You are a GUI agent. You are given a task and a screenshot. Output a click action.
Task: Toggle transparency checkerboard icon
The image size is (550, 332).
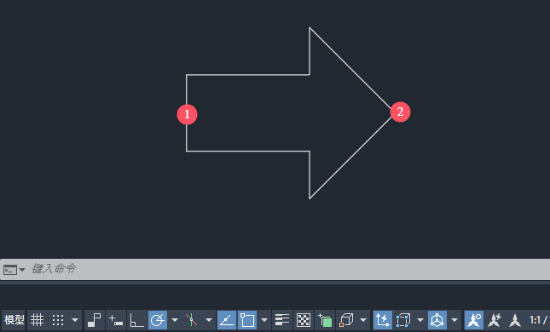tap(303, 320)
